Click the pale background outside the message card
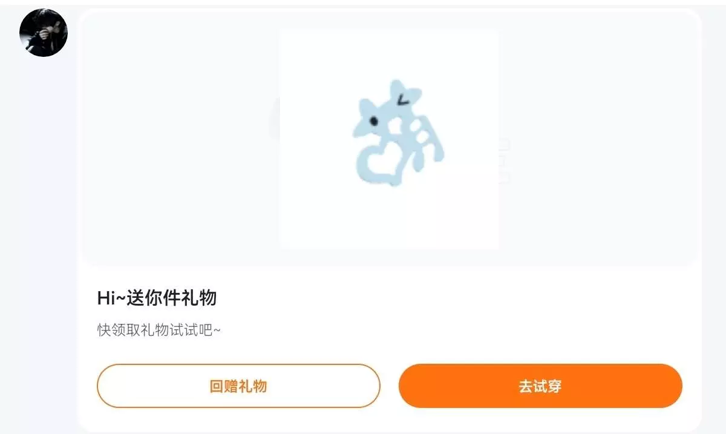The width and height of the screenshot is (726, 434). 36,242
